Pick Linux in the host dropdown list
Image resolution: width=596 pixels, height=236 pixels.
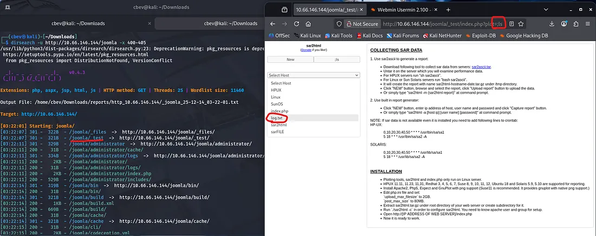(276, 97)
